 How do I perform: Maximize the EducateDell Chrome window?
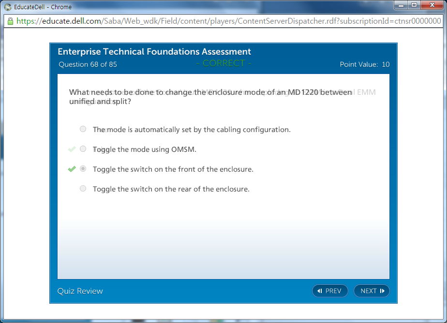point(414,5)
